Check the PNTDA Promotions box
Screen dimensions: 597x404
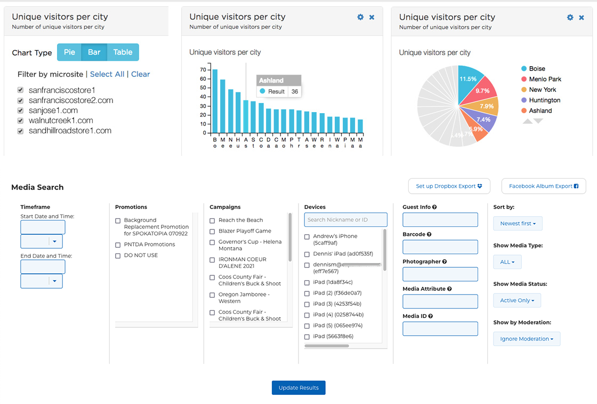118,245
